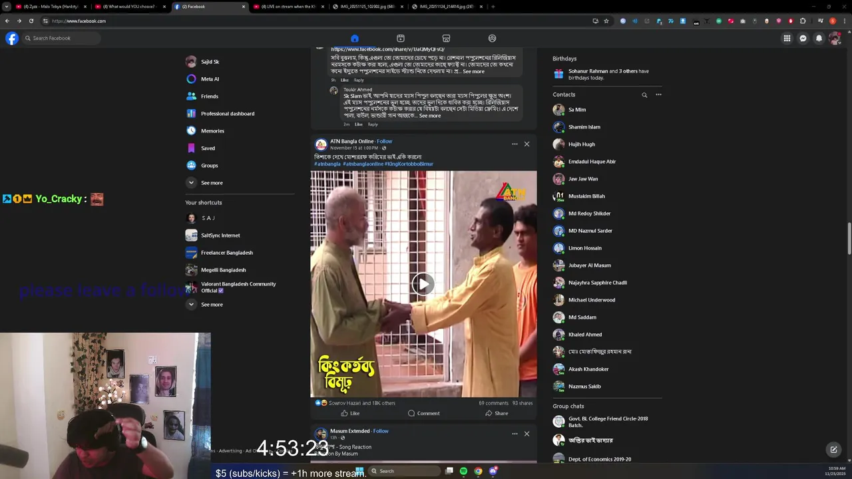852x479 pixels.
Task: Follow ATN Bangla Online
Action: click(385, 141)
